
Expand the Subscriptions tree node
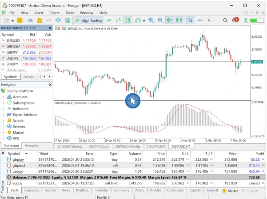[3, 103]
